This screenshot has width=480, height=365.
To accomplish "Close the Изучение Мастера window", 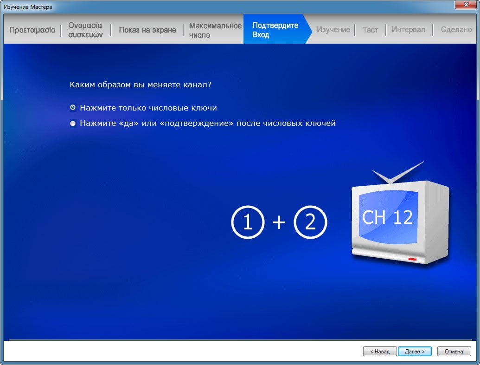I will coord(466,5).
